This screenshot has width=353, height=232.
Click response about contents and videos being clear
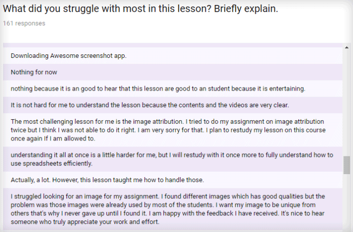point(172,105)
